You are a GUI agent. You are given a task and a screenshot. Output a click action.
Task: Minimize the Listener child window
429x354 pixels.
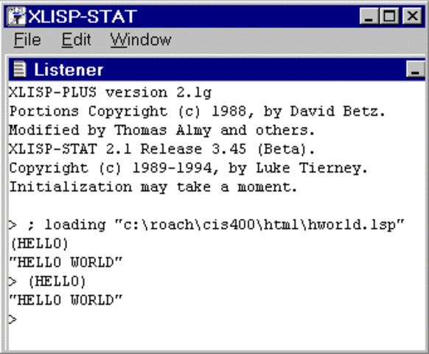[415, 69]
